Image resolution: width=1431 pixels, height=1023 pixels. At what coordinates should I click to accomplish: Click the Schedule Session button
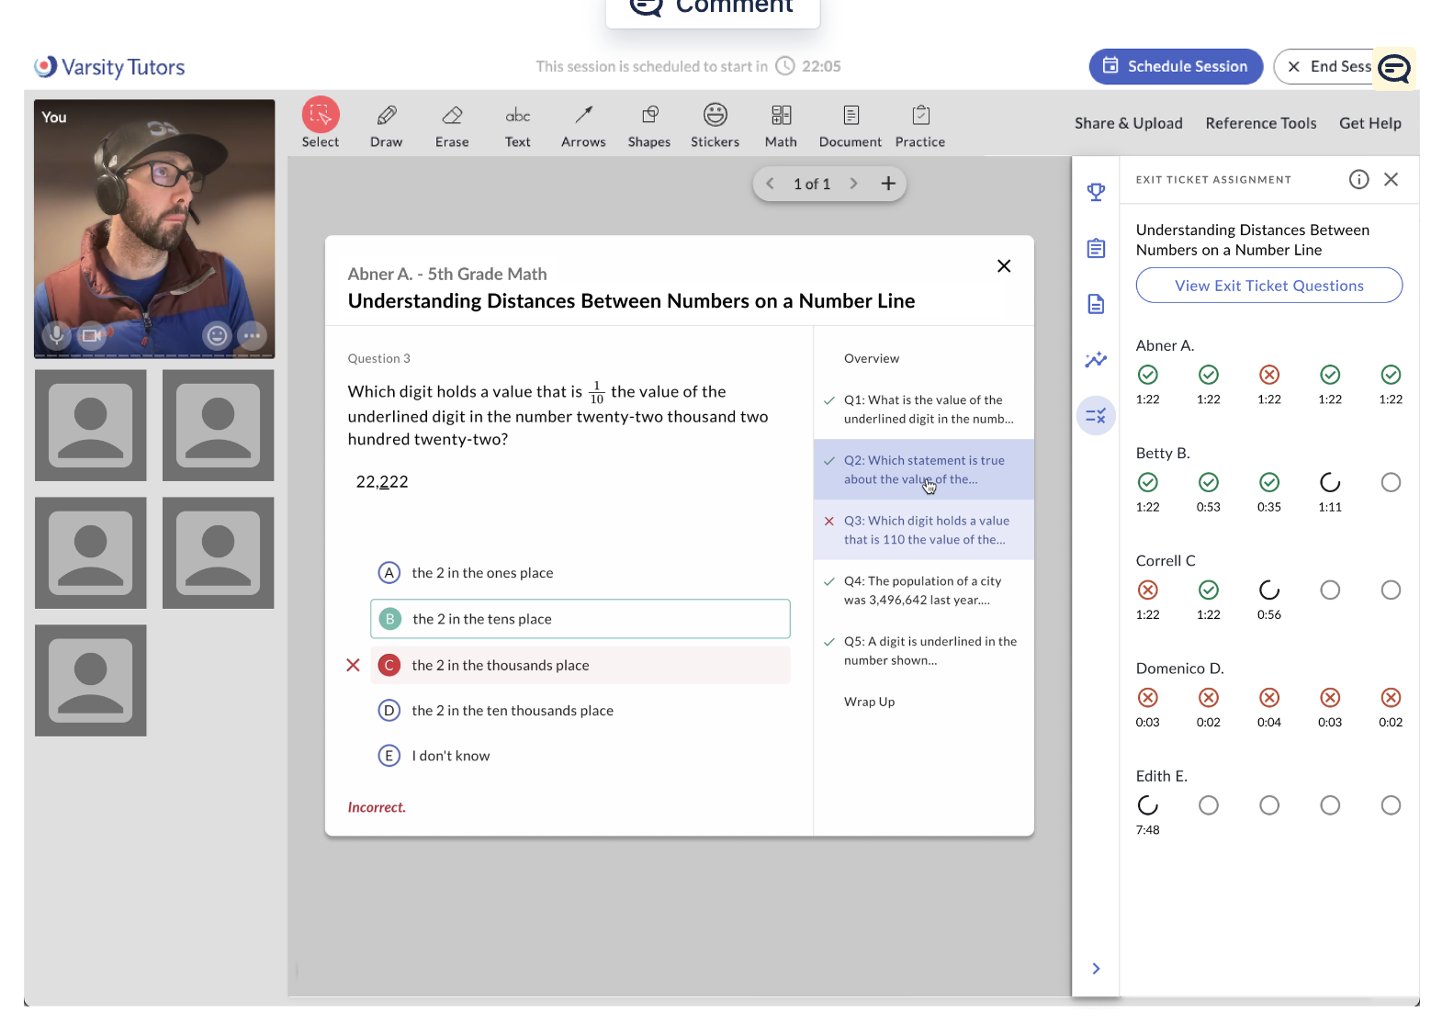tap(1176, 66)
